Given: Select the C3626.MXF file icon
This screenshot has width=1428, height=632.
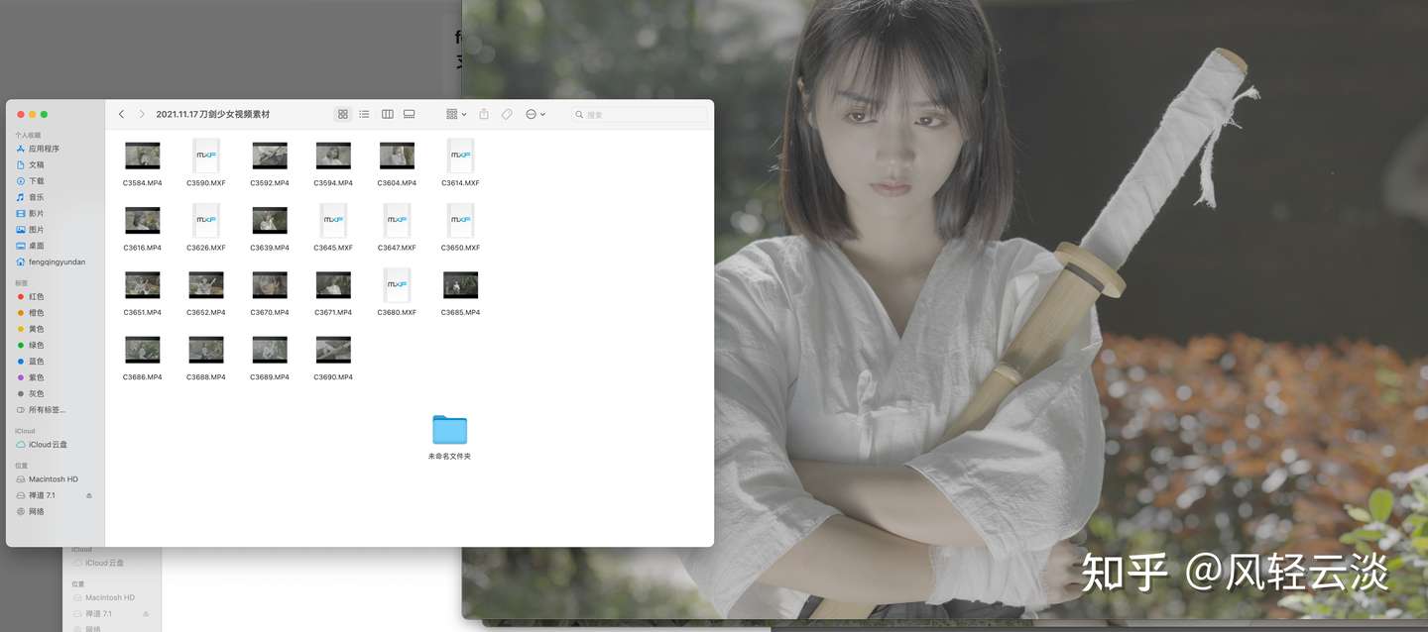Looking at the screenshot, I should 206,220.
